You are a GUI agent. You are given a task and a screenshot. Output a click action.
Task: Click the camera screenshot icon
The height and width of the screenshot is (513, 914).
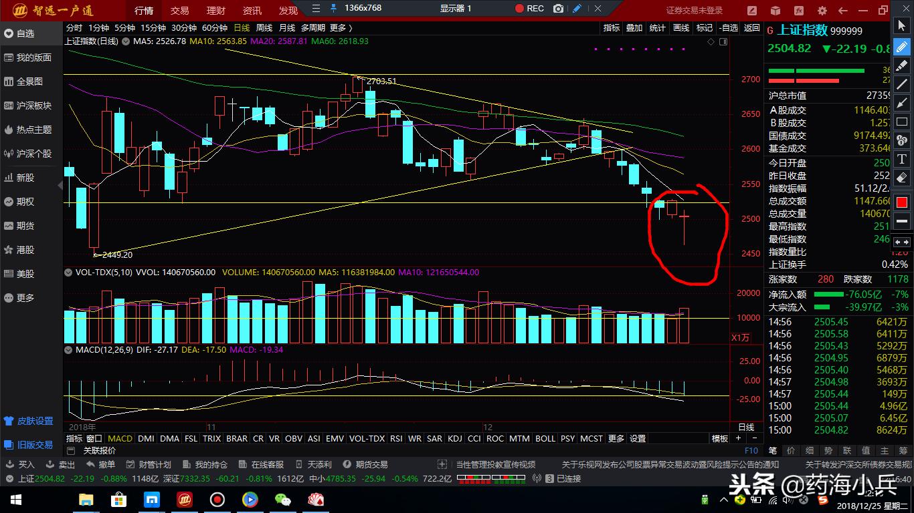[x=559, y=9]
